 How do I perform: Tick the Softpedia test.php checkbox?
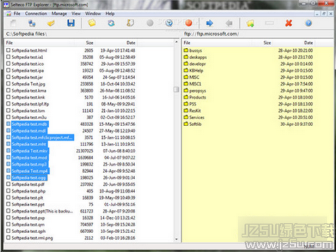pos(8,191)
